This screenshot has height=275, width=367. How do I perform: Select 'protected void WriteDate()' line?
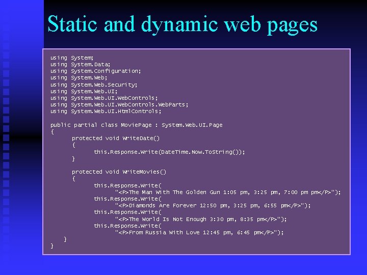pyautogui.click(x=116, y=138)
